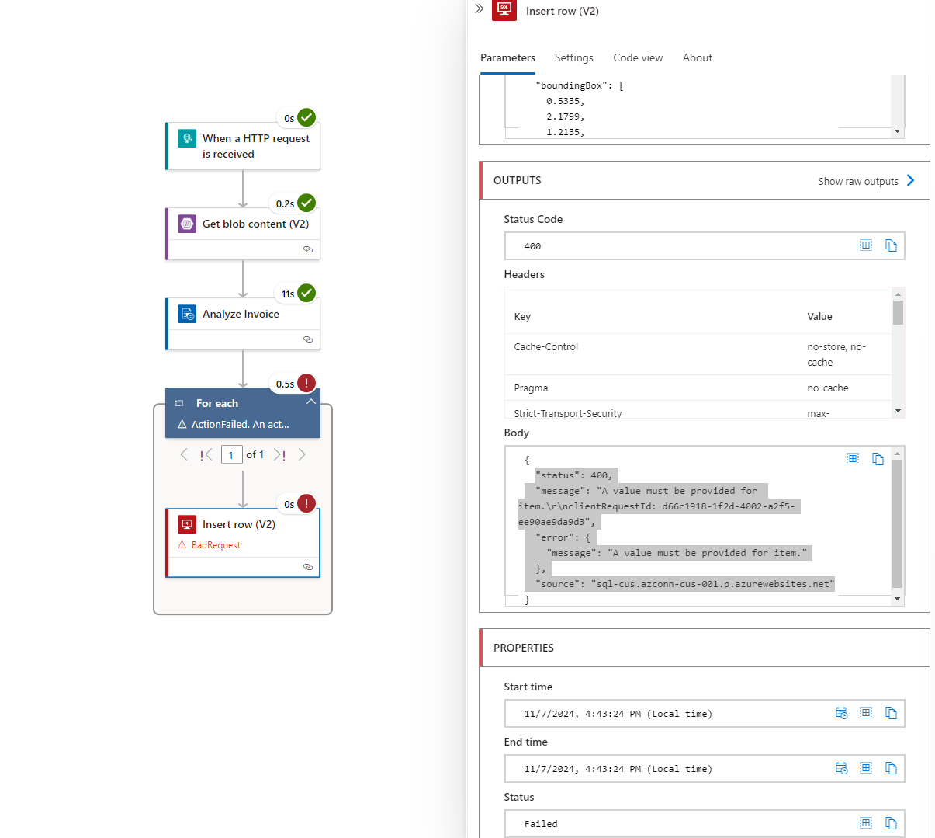Click the Get blob content connector icon
Screen dimensions: 935x838
tap(187, 224)
